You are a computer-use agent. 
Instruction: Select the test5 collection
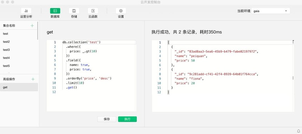tap(19, 66)
